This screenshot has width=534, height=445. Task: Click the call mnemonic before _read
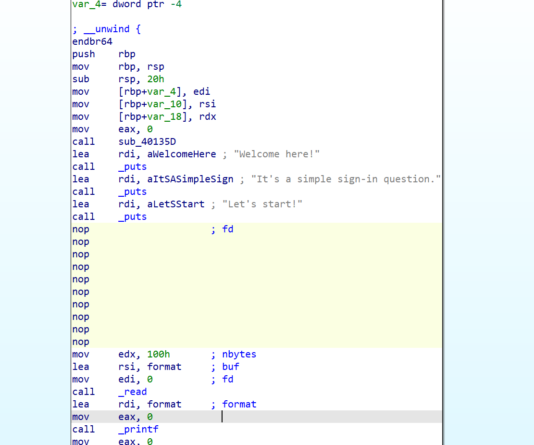84,392
